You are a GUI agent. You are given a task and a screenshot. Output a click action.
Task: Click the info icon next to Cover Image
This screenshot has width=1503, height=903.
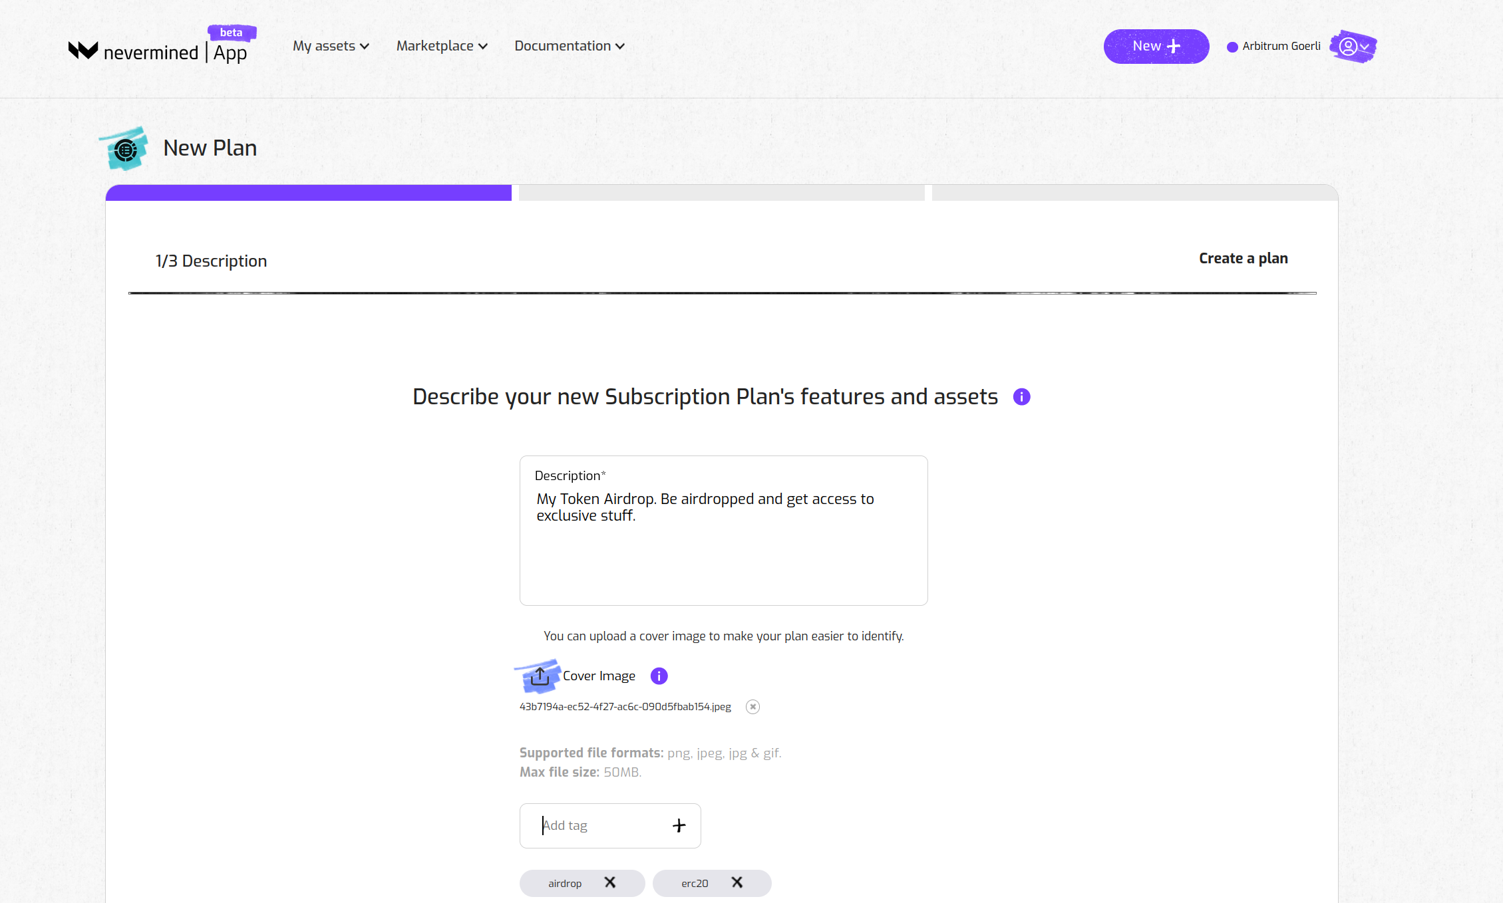click(658, 676)
